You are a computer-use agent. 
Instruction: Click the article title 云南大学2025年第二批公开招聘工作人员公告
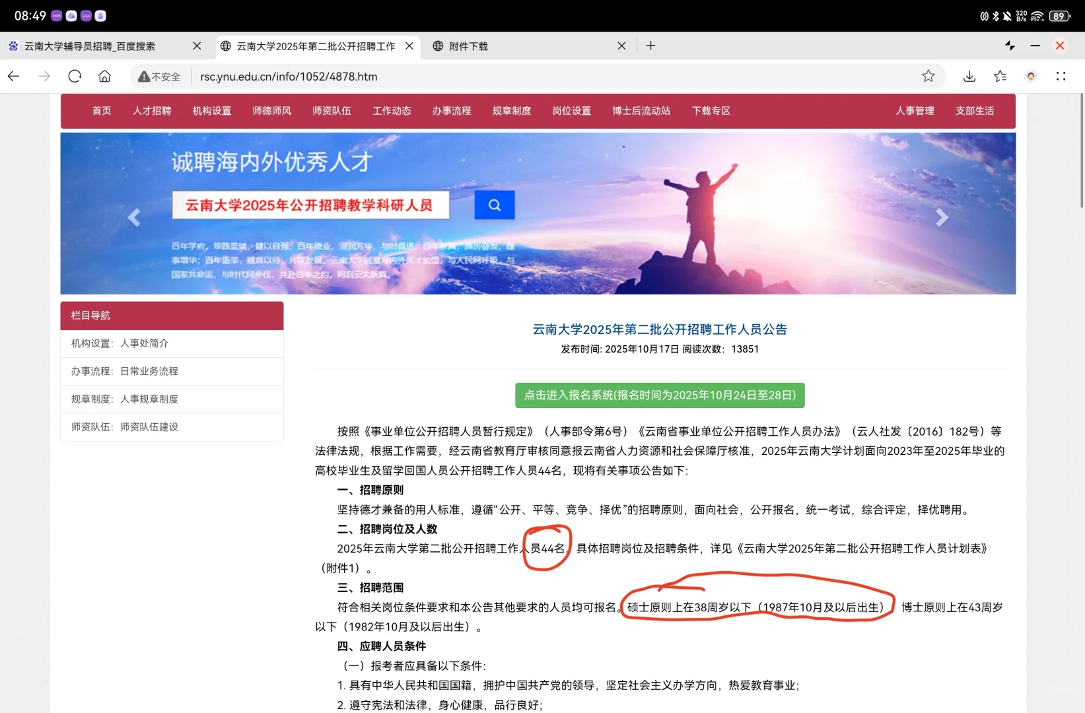(x=660, y=329)
